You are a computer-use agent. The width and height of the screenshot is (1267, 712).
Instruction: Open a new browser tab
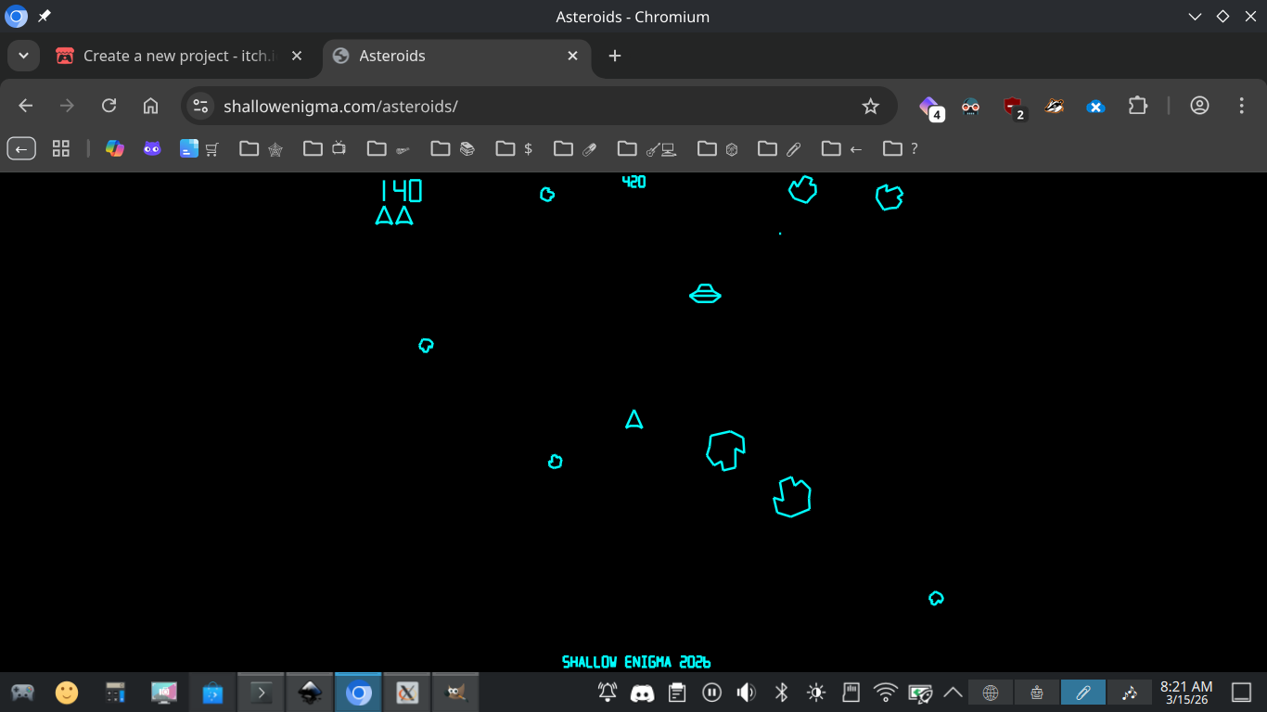614,56
